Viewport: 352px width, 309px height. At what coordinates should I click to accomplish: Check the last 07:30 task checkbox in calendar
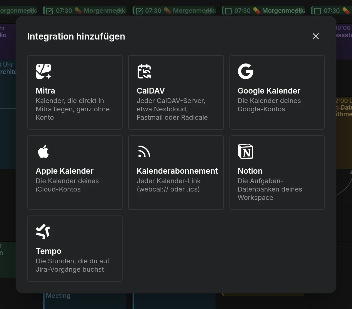pyautogui.click(x=317, y=11)
